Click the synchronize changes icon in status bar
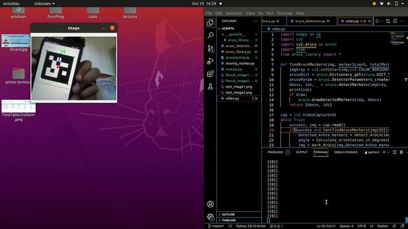 (230, 226)
